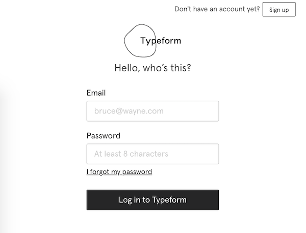Focus the Password input field
Screen dimensions: 306x233
152,154
